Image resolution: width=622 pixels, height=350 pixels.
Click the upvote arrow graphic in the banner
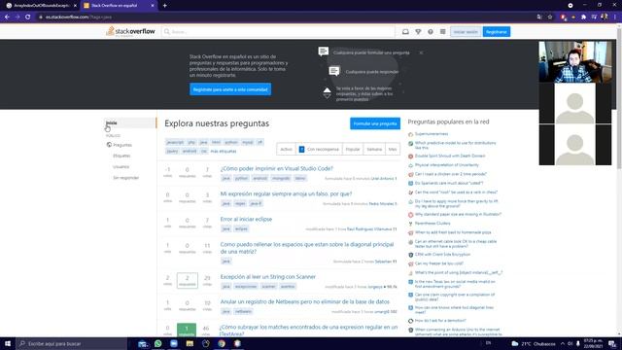[x=327, y=90]
